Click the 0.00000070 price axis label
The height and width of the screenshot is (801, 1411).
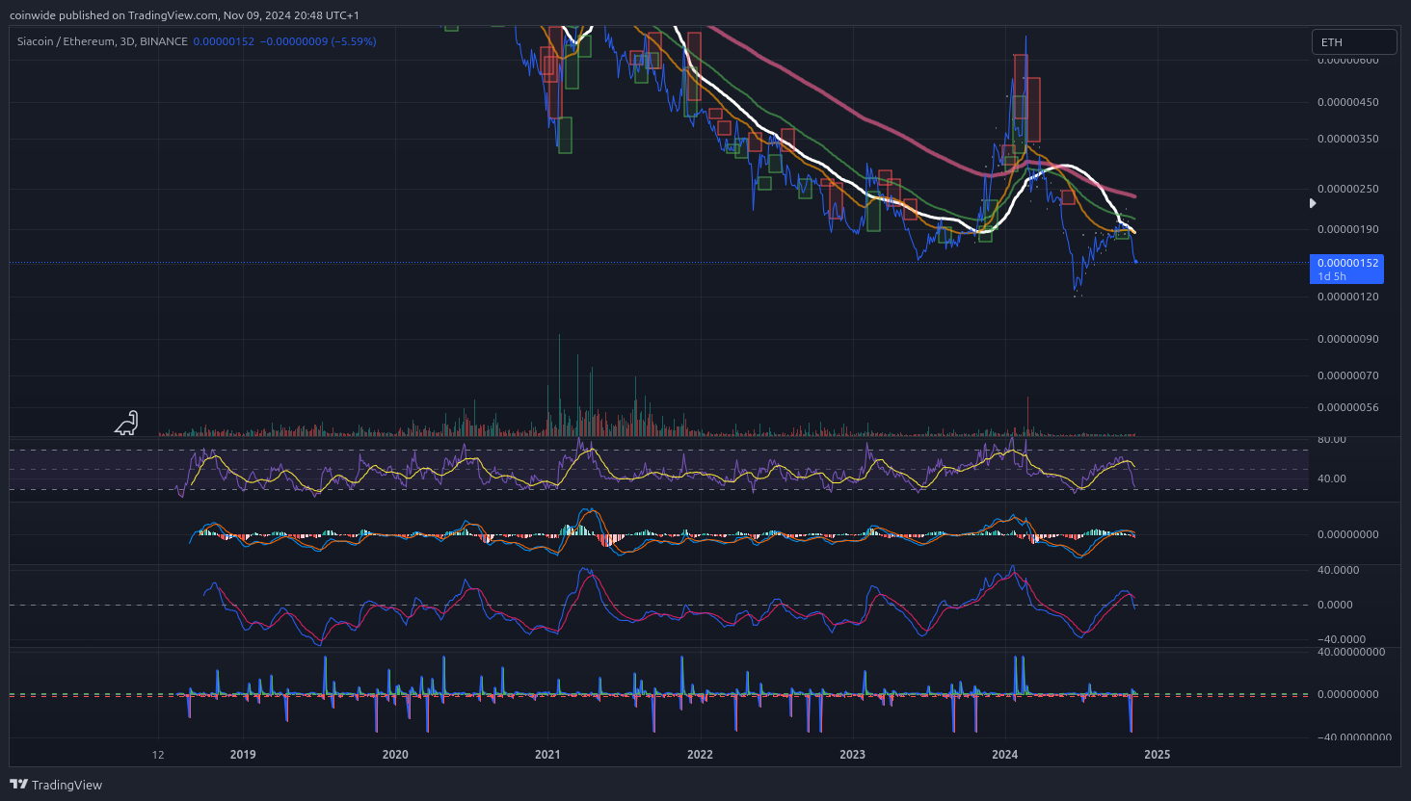(x=1347, y=375)
